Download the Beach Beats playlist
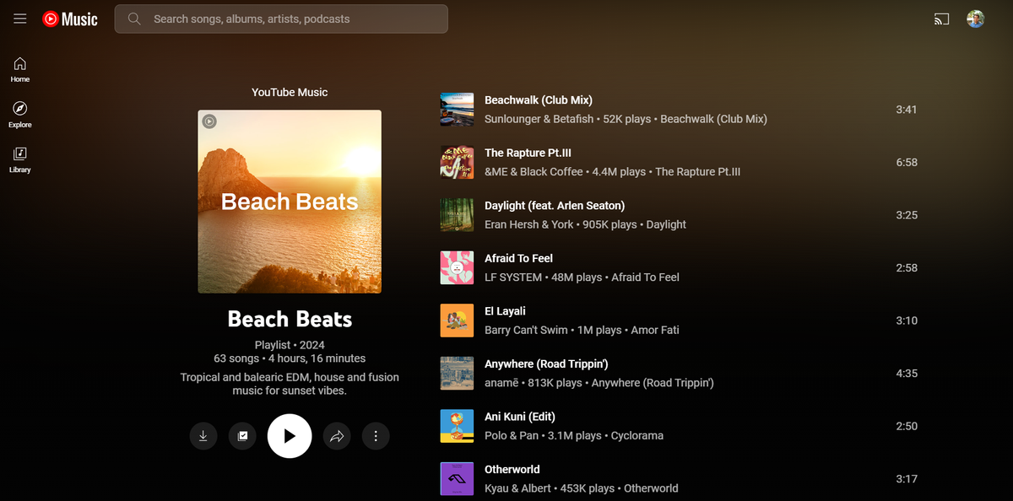Screen dimensions: 1013x501 (203, 436)
